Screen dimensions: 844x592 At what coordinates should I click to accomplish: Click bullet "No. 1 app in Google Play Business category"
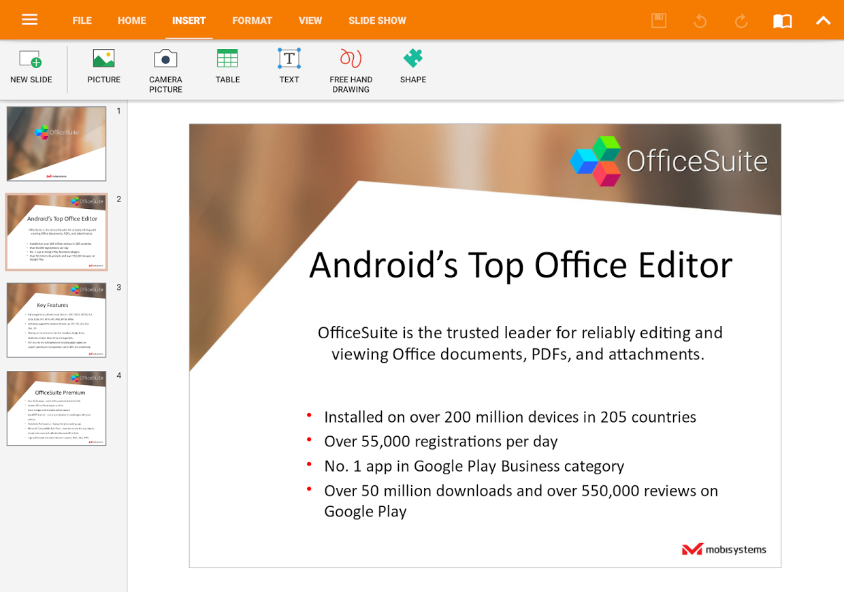(474, 465)
